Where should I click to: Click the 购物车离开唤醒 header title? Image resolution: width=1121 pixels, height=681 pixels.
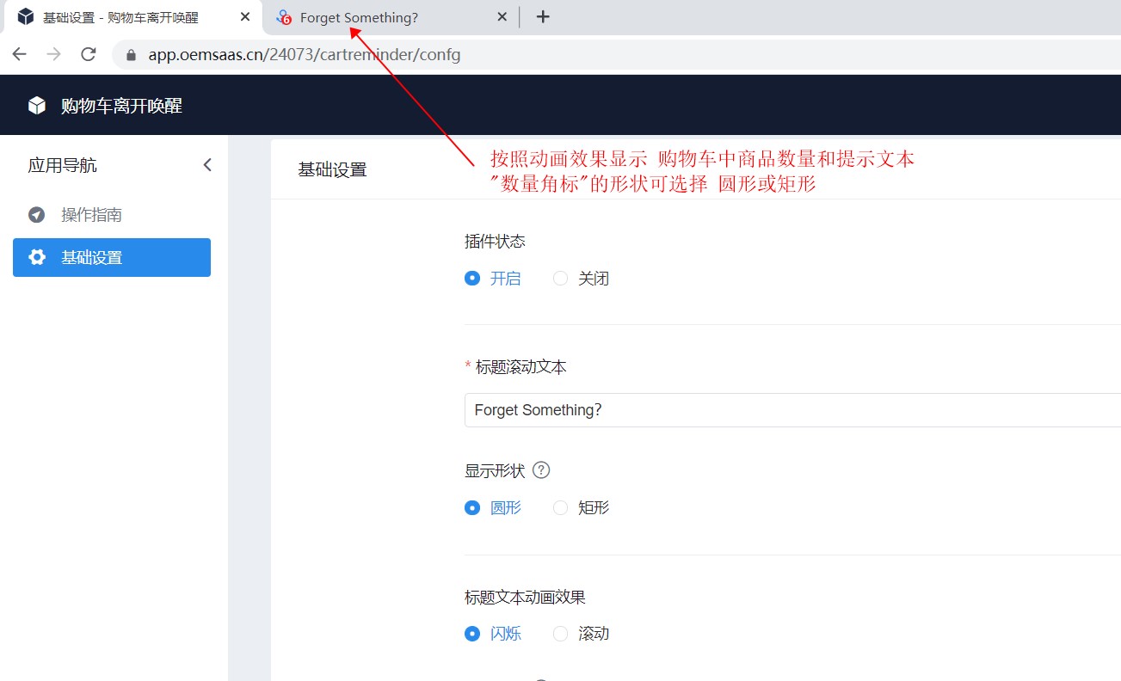click(121, 106)
